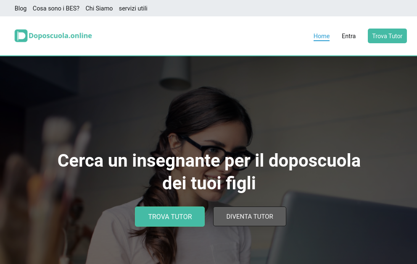Open the Cosa sono i BES? page
Screen dimensions: 417x264
point(56,8)
